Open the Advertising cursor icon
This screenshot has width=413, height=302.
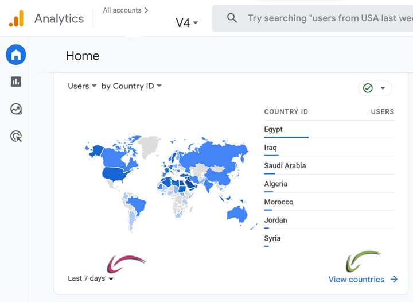point(16,136)
